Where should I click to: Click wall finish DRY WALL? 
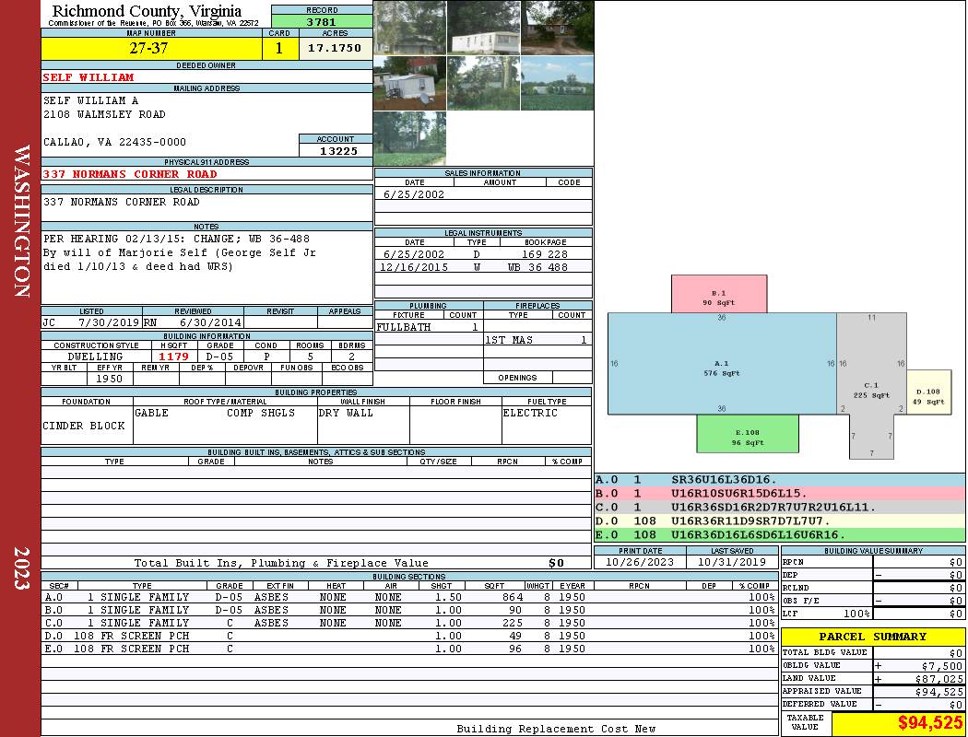coord(346,414)
